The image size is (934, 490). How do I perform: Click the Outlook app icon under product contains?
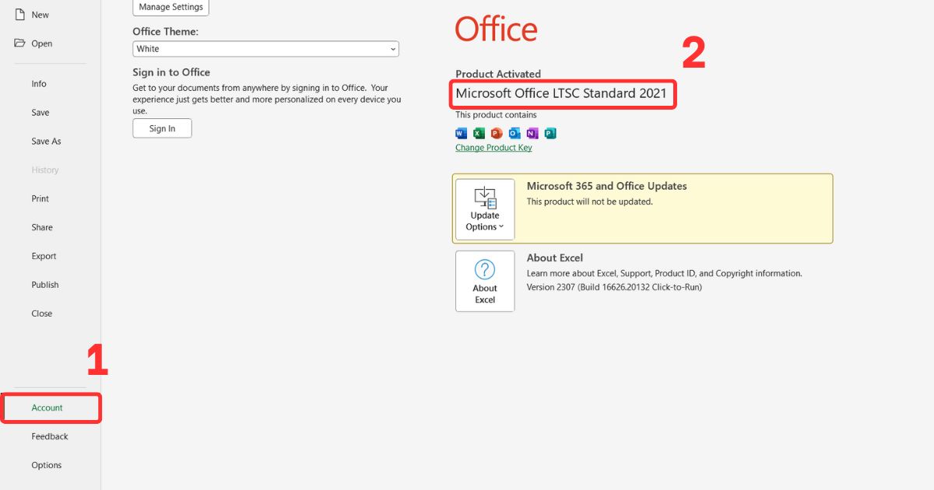[514, 133]
